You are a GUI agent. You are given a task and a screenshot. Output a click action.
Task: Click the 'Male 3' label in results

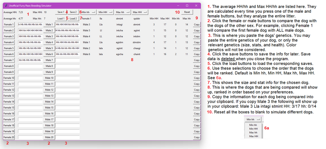click(x=87, y=25)
